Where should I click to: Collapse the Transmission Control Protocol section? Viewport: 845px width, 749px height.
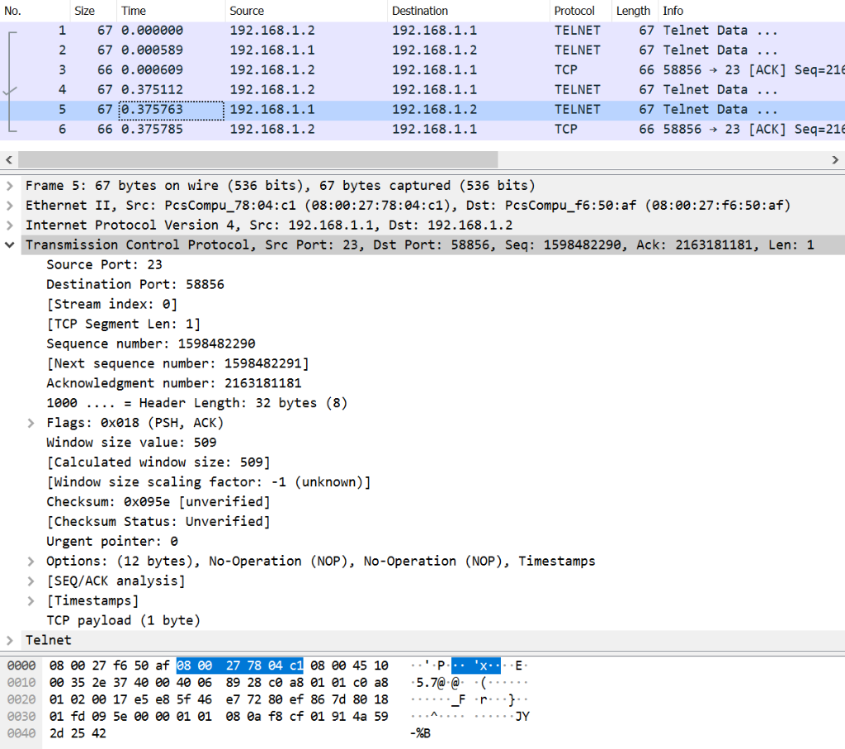[x=8, y=244]
